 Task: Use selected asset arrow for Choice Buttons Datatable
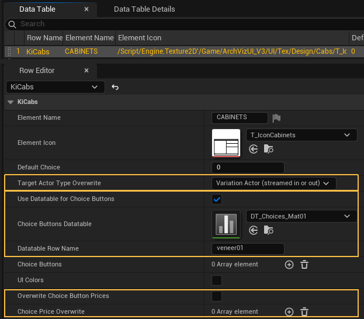(254, 230)
